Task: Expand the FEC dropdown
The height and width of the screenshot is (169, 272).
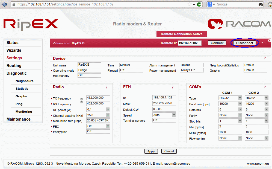Action: point(108,126)
